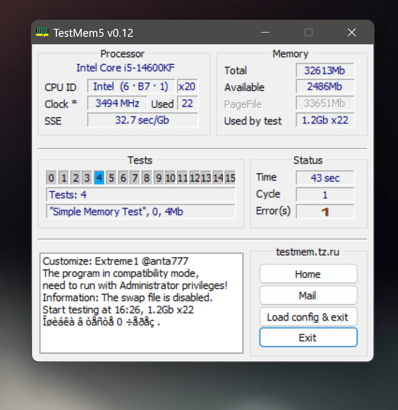Open the Home website button

(308, 274)
